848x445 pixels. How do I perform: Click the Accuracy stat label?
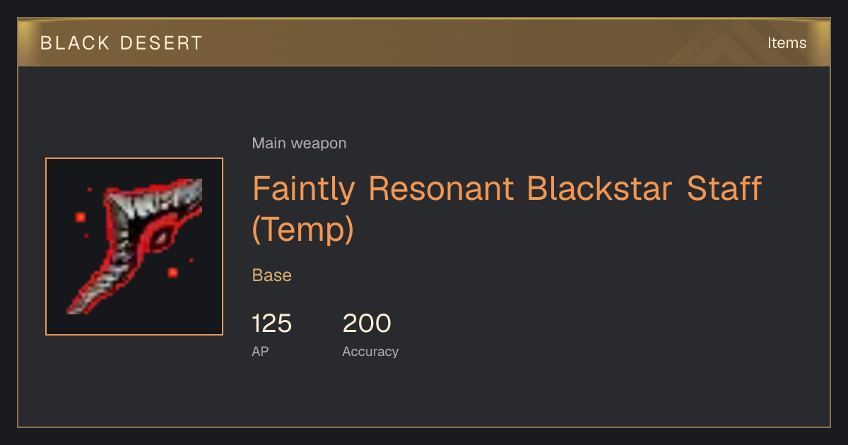point(370,351)
